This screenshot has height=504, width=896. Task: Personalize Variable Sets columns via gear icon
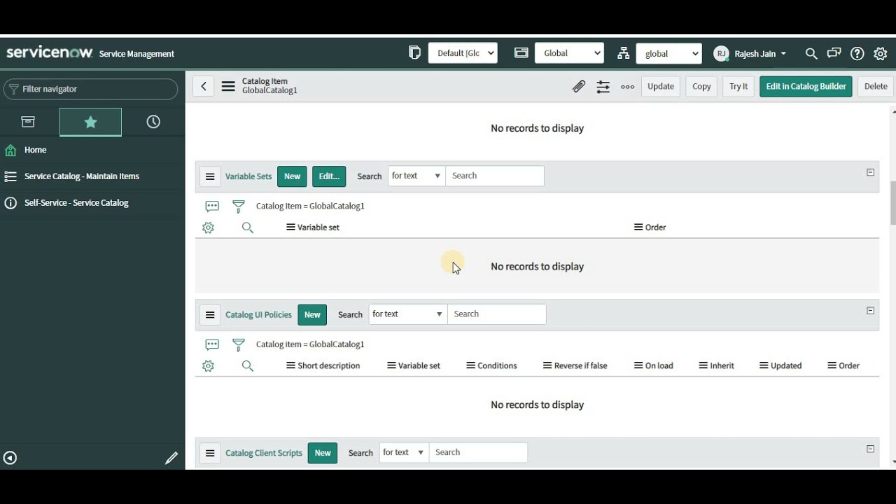(208, 227)
